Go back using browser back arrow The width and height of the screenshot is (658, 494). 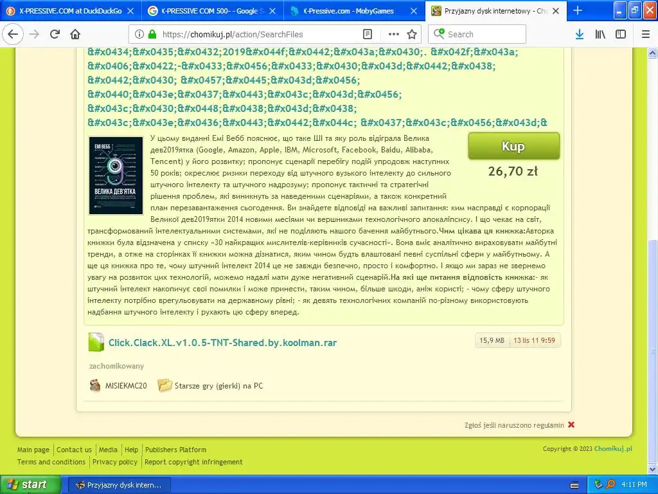[x=13, y=34]
